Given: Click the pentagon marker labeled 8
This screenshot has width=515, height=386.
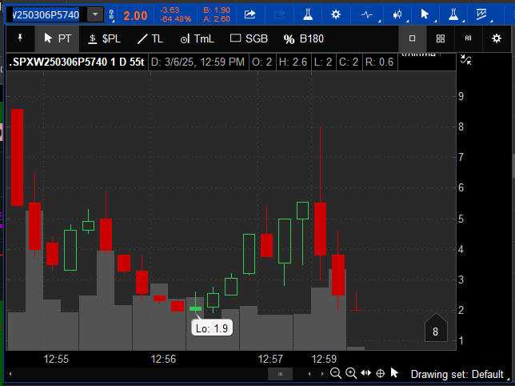Looking at the screenshot, I should (436, 328).
